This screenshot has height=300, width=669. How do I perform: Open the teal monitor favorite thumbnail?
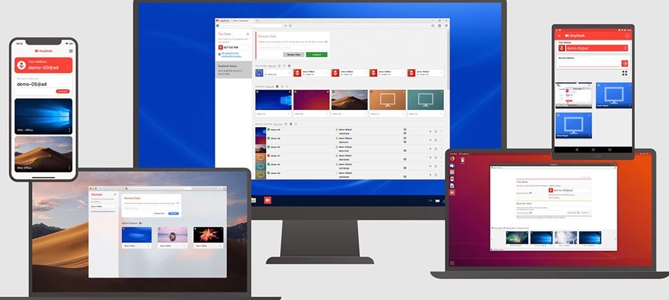pyautogui.click(x=425, y=100)
